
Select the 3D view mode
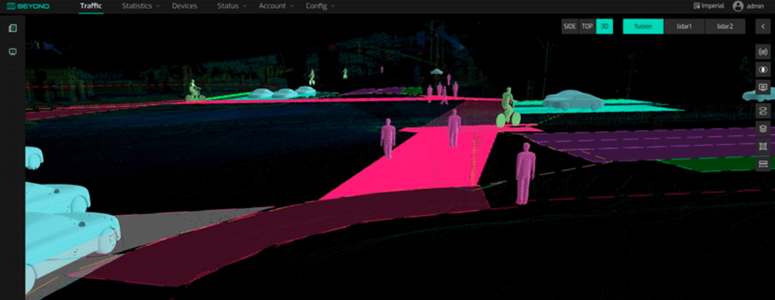pyautogui.click(x=604, y=26)
